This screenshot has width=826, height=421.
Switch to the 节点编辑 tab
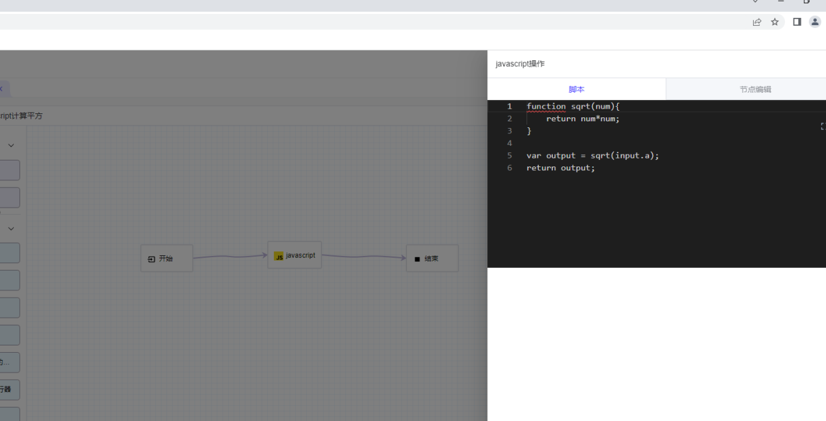point(755,89)
